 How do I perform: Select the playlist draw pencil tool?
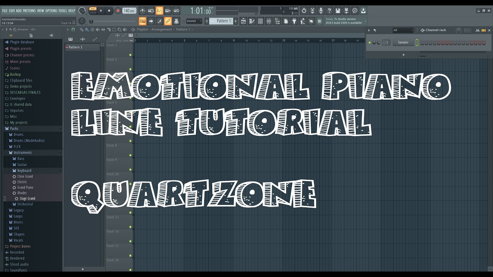coord(82,29)
